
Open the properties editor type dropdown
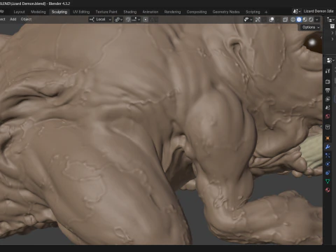[330, 60]
